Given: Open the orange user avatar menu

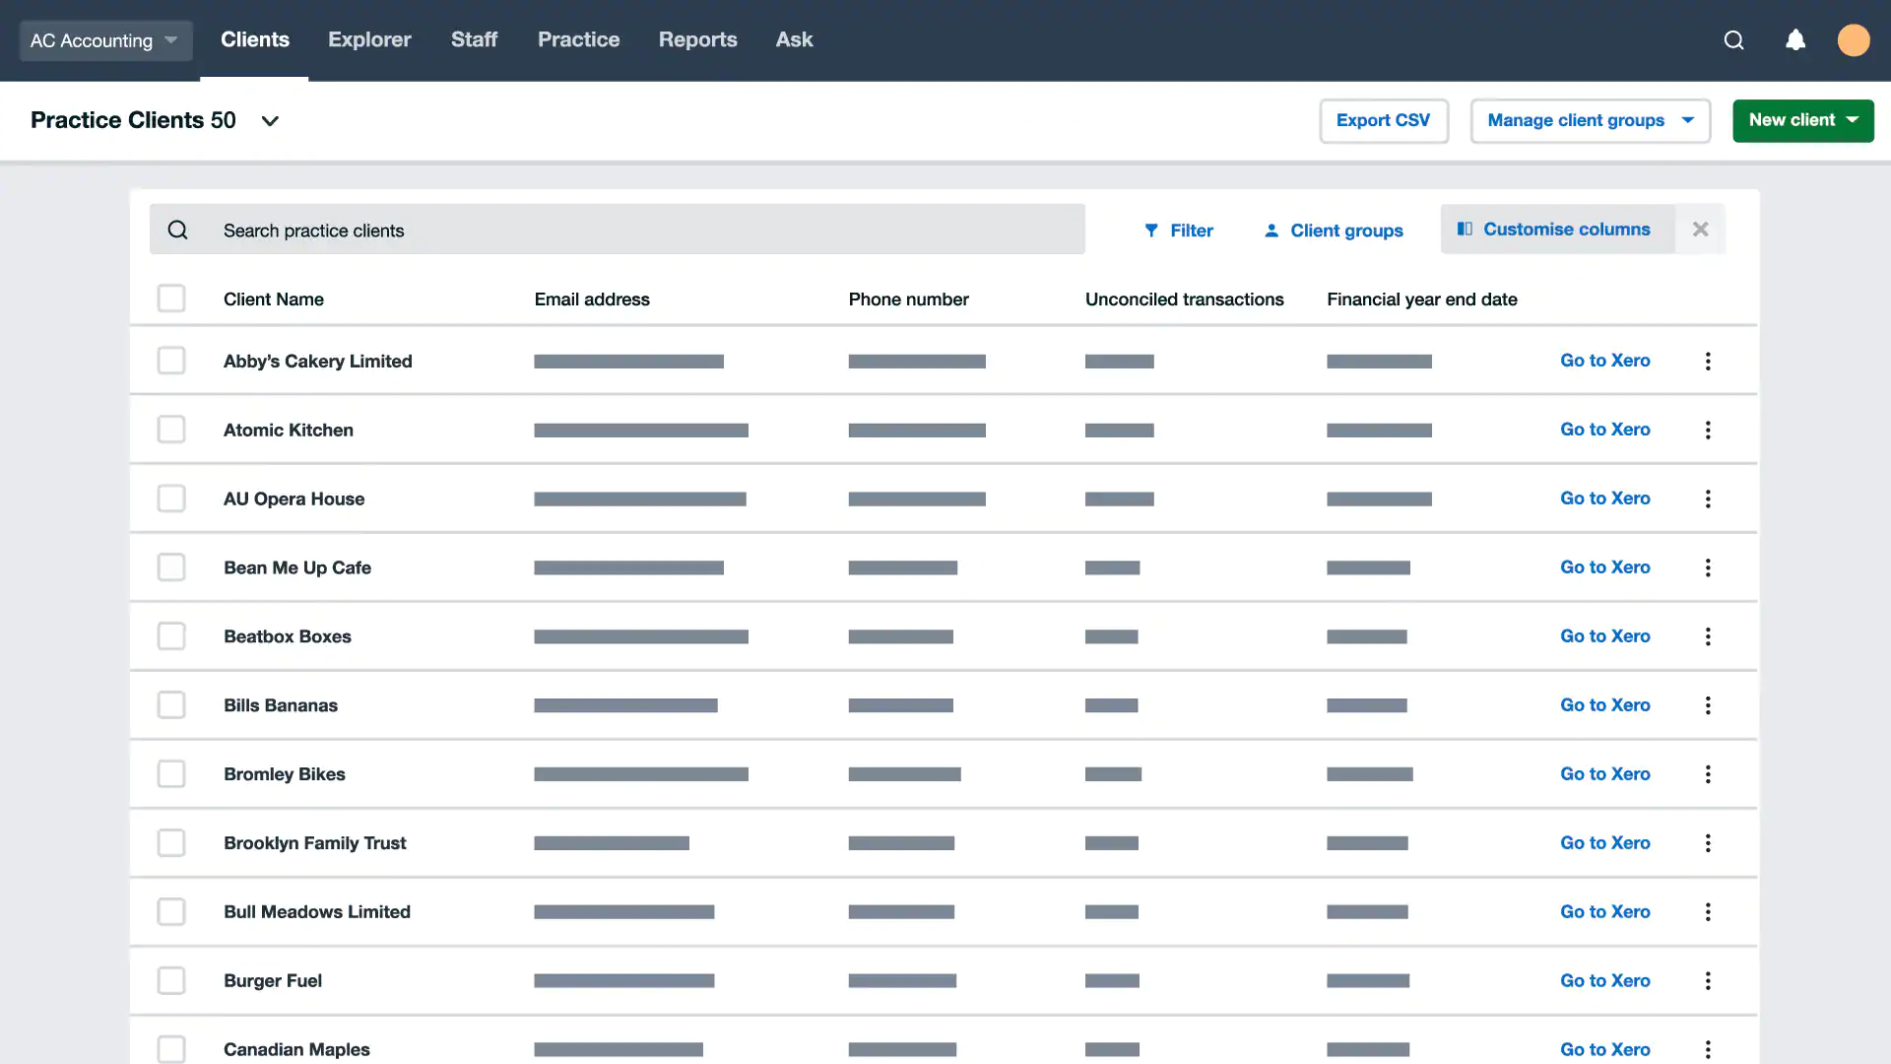Looking at the screenshot, I should click(1853, 40).
